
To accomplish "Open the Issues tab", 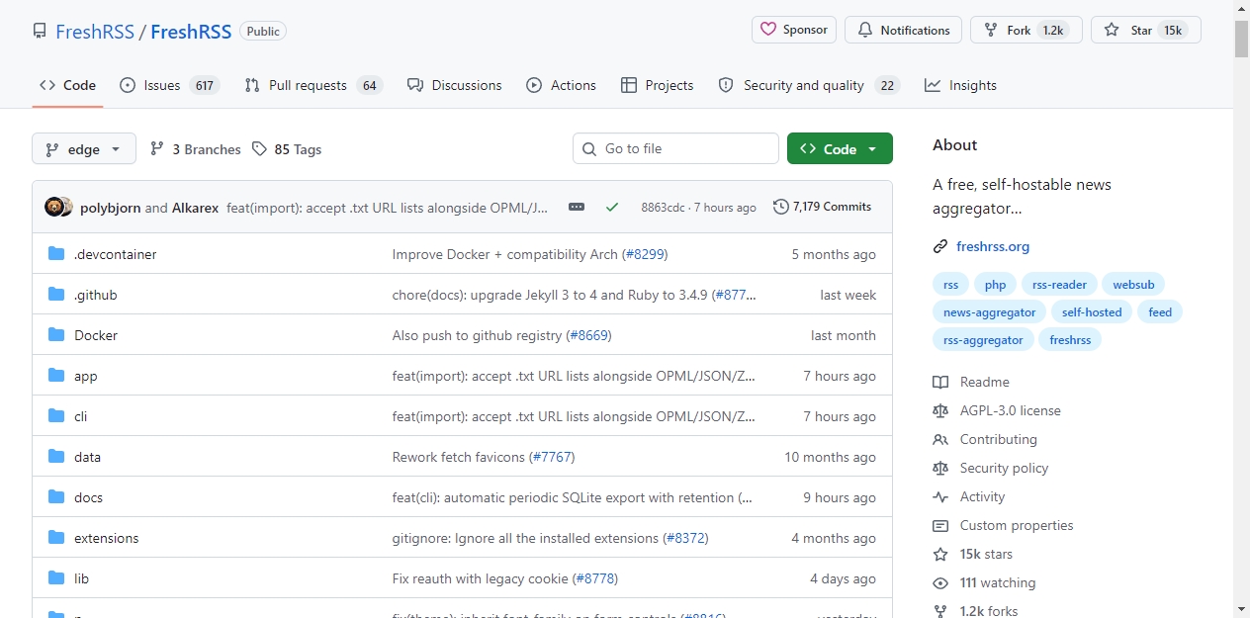I will pos(168,85).
